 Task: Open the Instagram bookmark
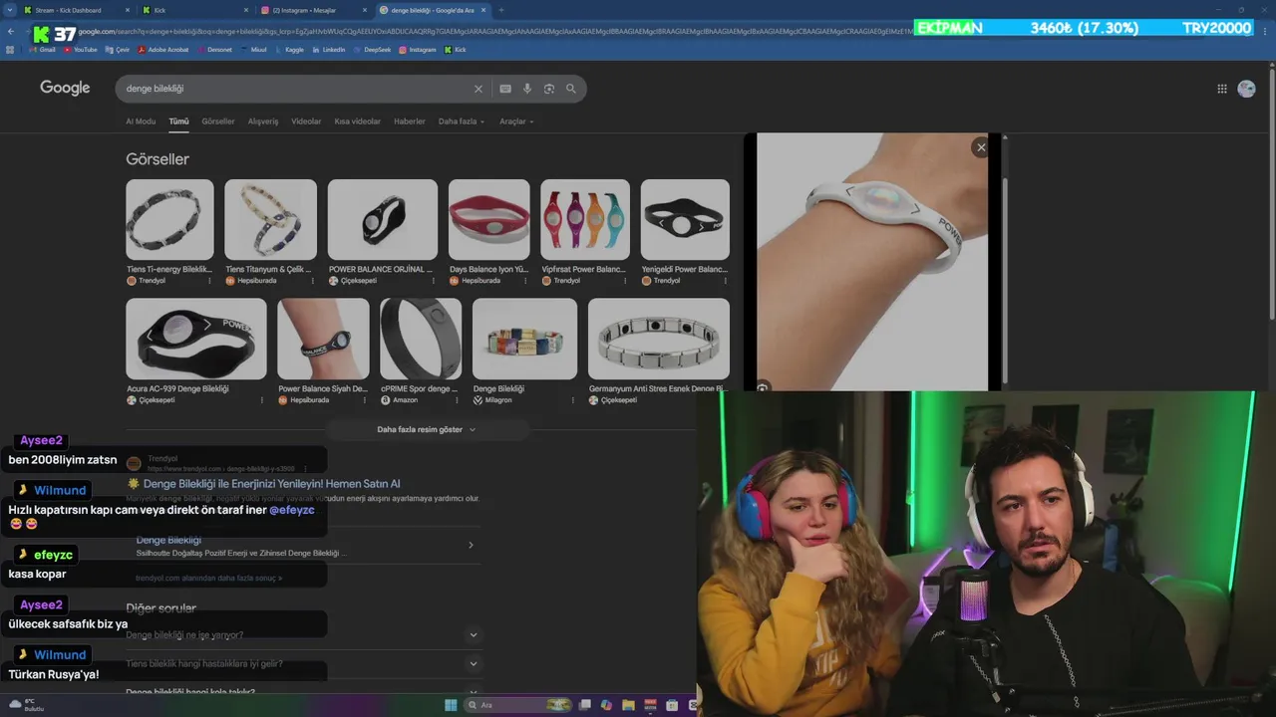click(418, 49)
